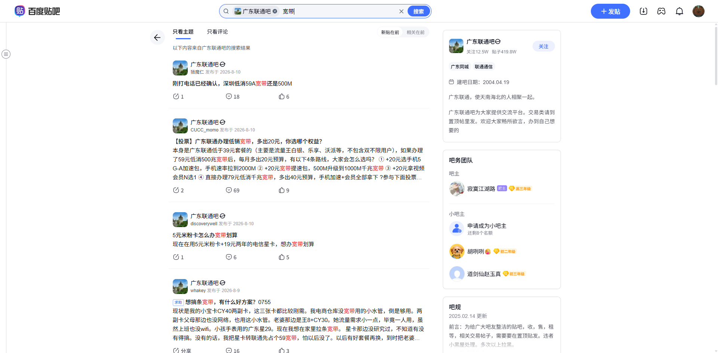Click 高三年级 level badge of 寂寞江湖路
The image size is (718, 353).
tap(520, 189)
